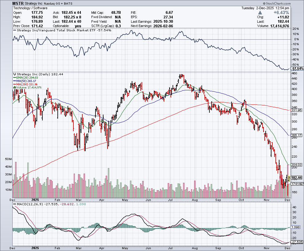The image size is (304, 251).
Task: Click the OHLC bar icon beside Strategy Inc (Daily)
Action: tap(14, 74)
